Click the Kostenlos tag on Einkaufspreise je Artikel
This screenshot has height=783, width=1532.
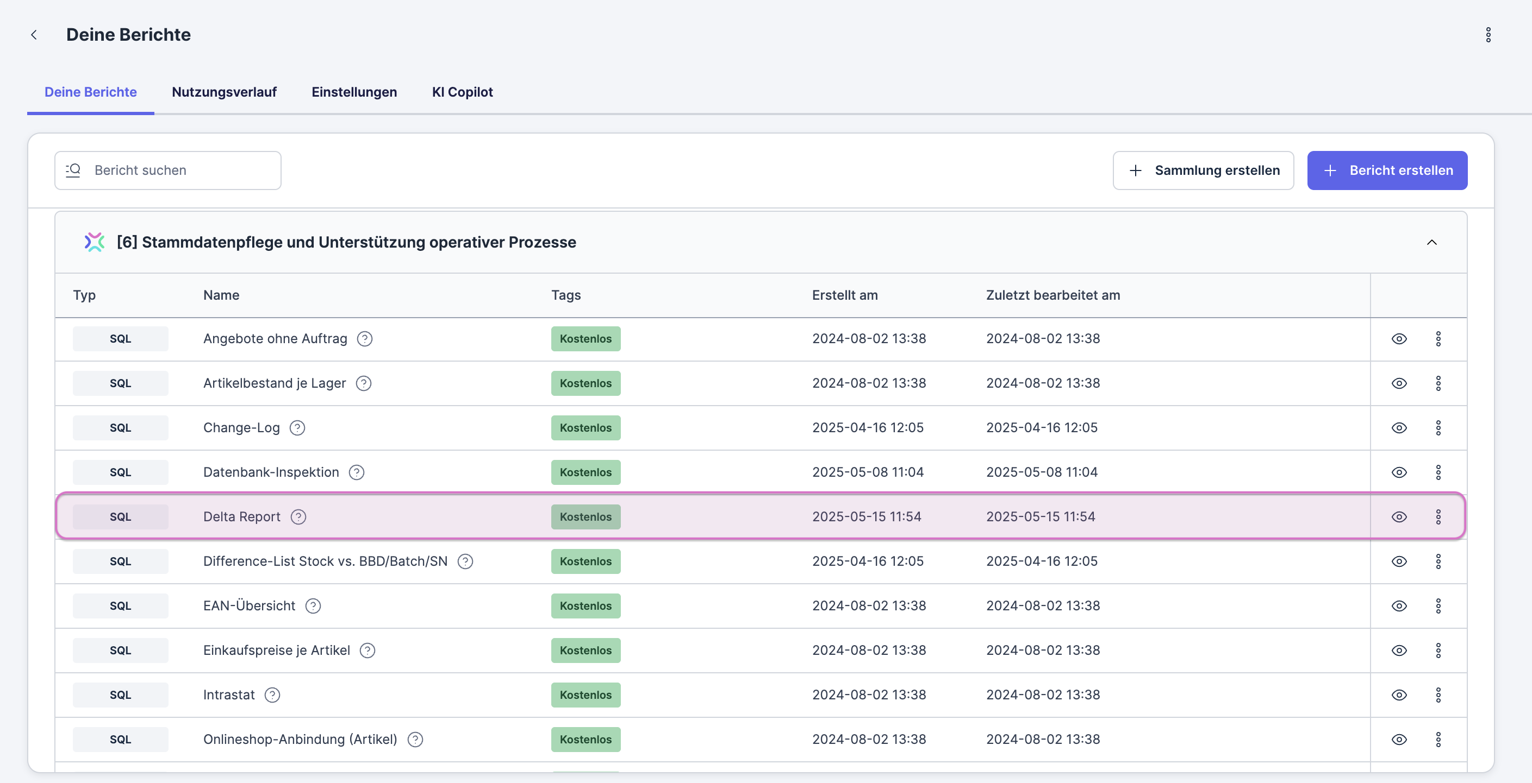click(585, 651)
